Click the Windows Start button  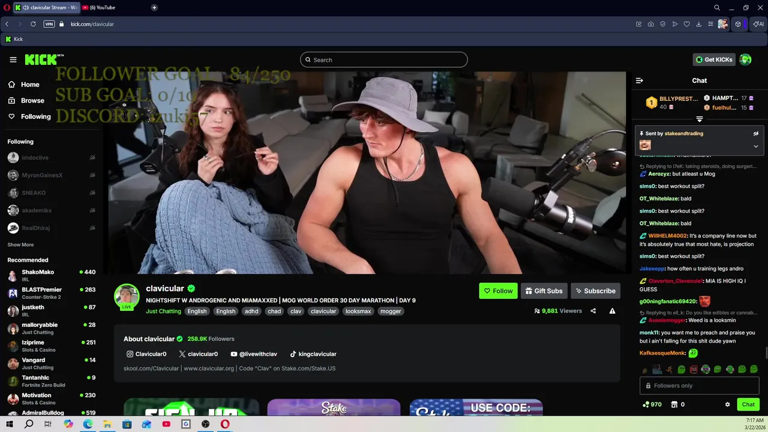[x=9, y=424]
